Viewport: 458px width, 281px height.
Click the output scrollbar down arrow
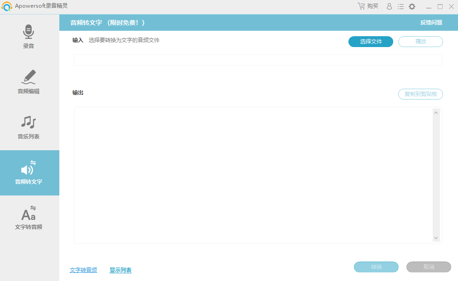pyautogui.click(x=436, y=238)
